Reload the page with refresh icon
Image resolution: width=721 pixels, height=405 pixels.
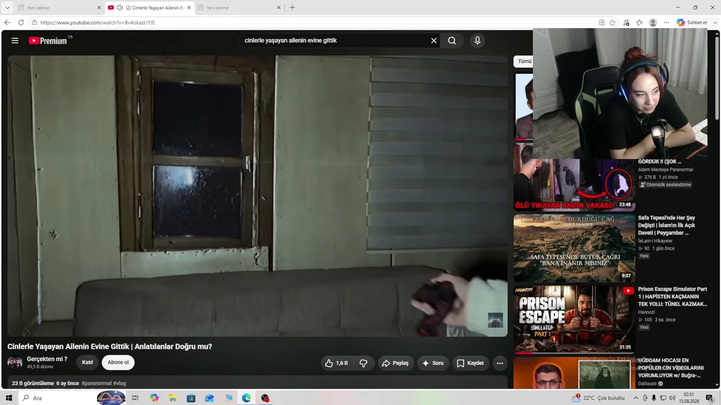21,22
